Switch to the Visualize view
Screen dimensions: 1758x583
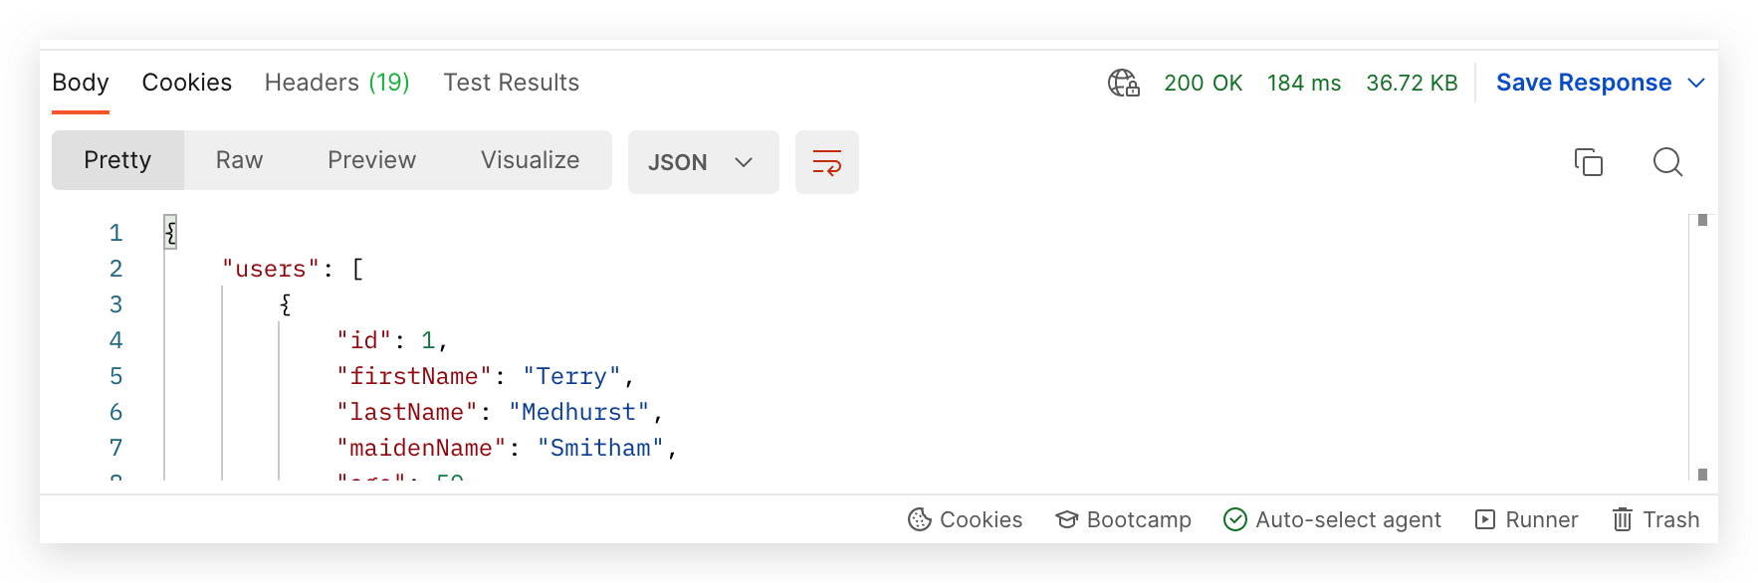tap(530, 160)
